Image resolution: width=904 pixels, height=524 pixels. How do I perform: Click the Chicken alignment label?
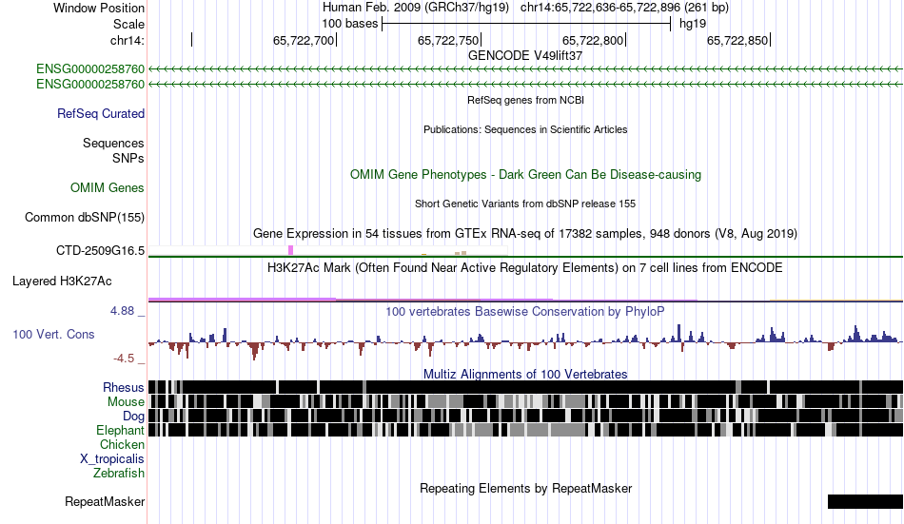122,444
